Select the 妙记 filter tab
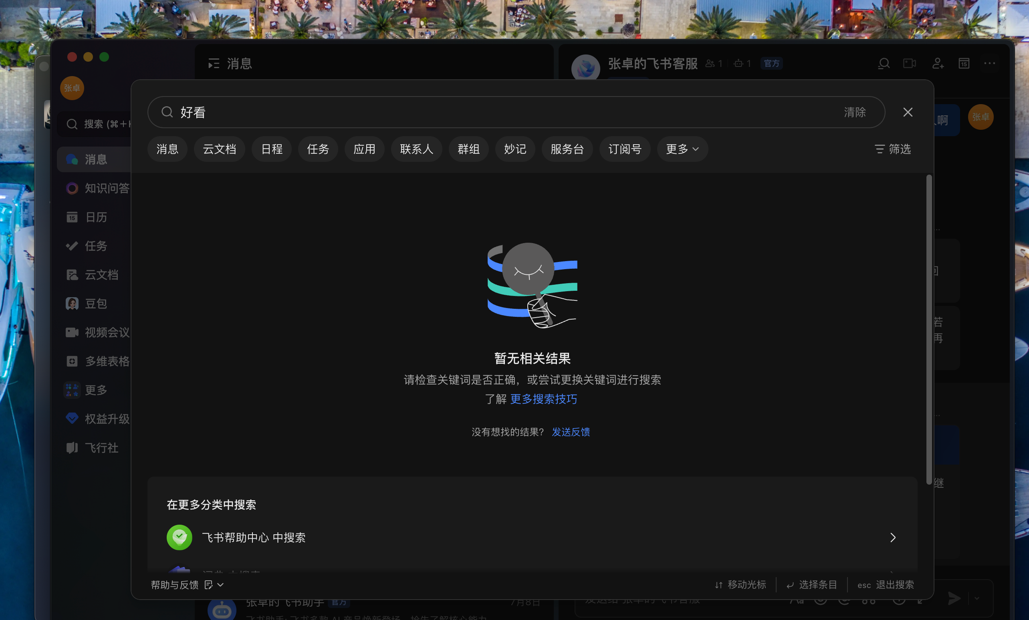This screenshot has height=620, width=1029. [x=515, y=149]
